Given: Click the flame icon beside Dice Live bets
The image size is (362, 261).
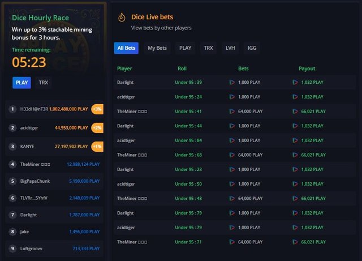Looking at the screenshot, I should (x=122, y=17).
